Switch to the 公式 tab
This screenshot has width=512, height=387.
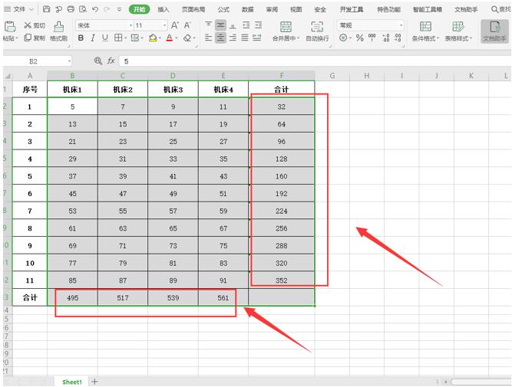223,9
